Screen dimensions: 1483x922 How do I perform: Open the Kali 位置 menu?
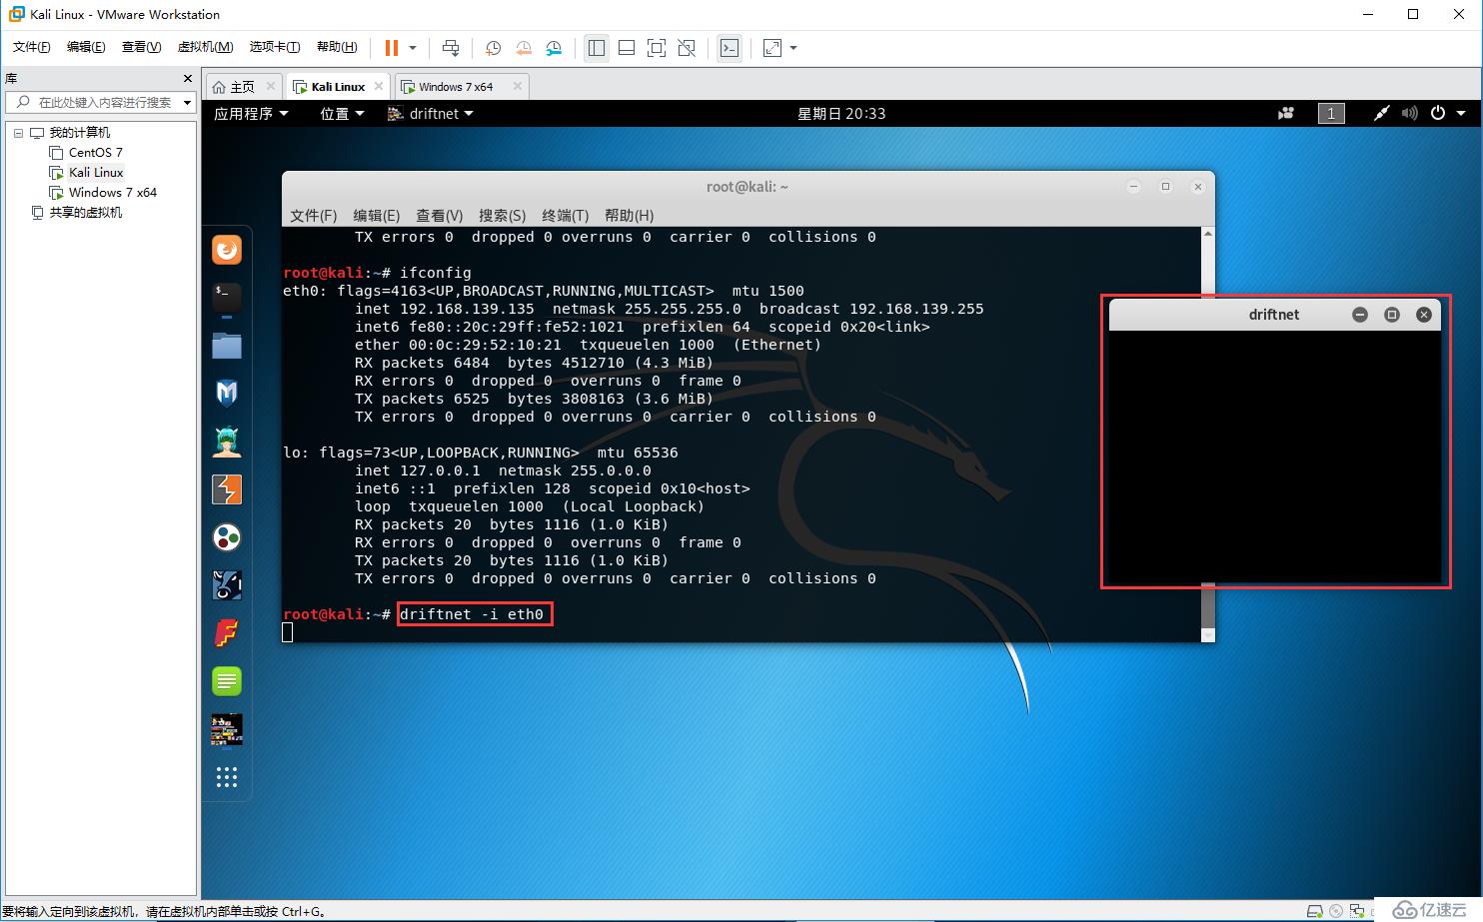tap(342, 114)
